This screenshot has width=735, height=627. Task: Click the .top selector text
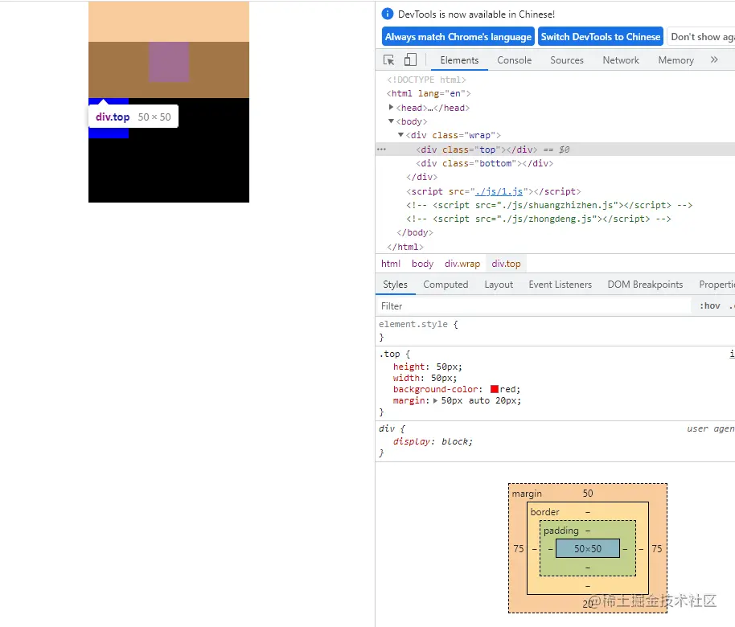pos(389,354)
